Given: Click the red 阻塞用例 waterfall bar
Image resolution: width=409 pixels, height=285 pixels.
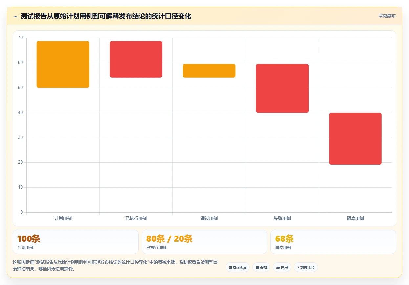Looking at the screenshot, I should pyautogui.click(x=355, y=139).
